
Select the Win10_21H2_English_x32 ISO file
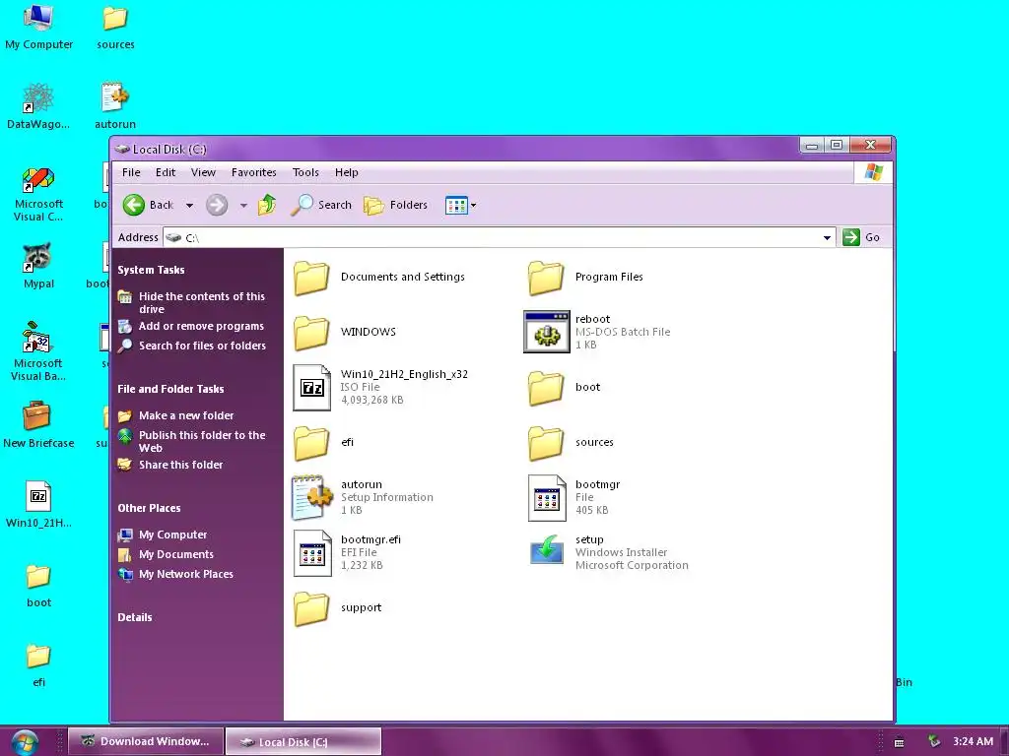(380, 387)
